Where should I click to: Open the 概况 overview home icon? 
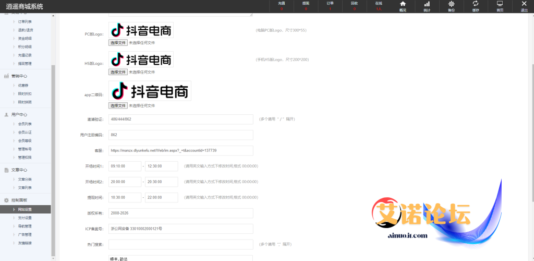pyautogui.click(x=403, y=4)
